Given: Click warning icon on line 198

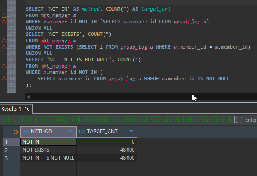Looking at the screenshot, I should tap(4, 66).
